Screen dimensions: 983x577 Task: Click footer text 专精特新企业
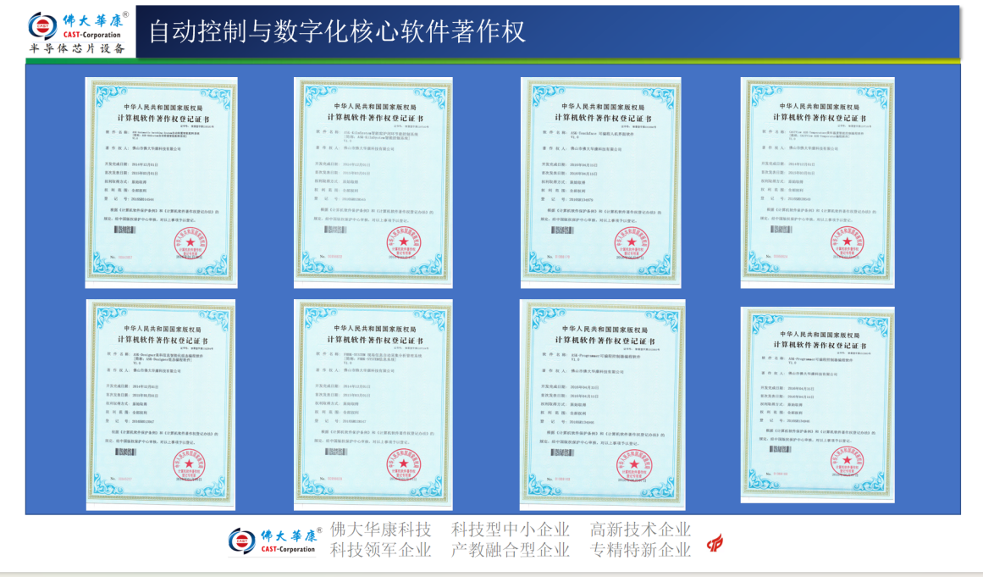tap(640, 550)
